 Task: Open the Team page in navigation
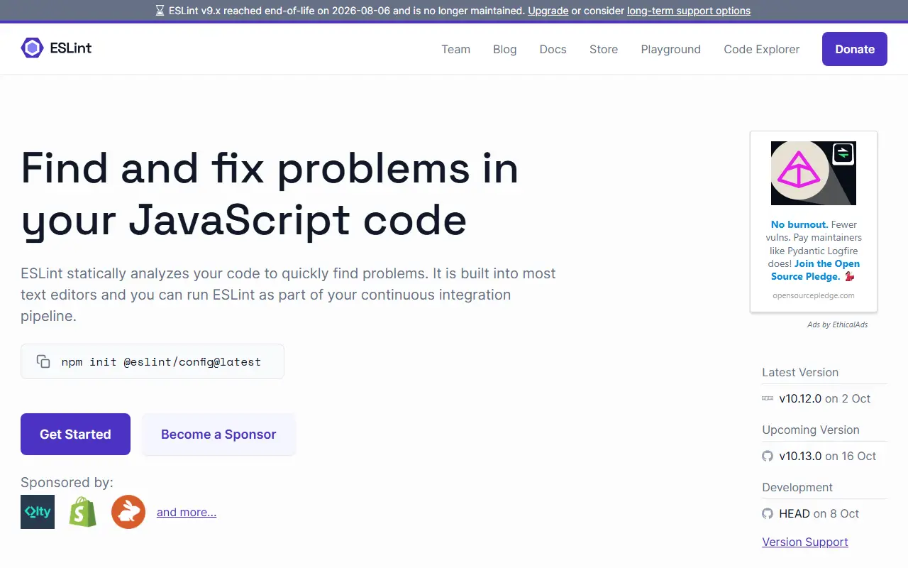[x=455, y=49]
